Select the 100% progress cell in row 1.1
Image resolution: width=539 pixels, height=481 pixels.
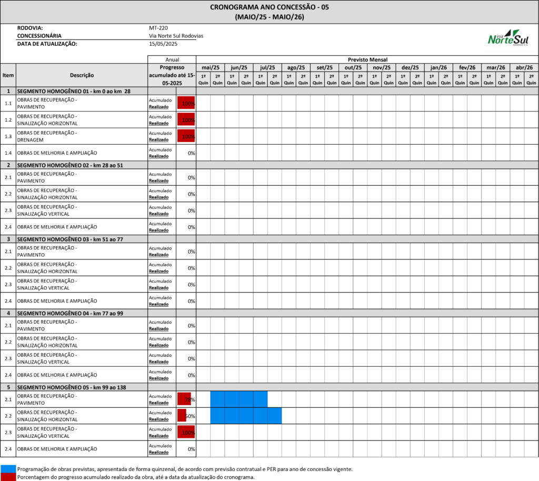click(186, 103)
